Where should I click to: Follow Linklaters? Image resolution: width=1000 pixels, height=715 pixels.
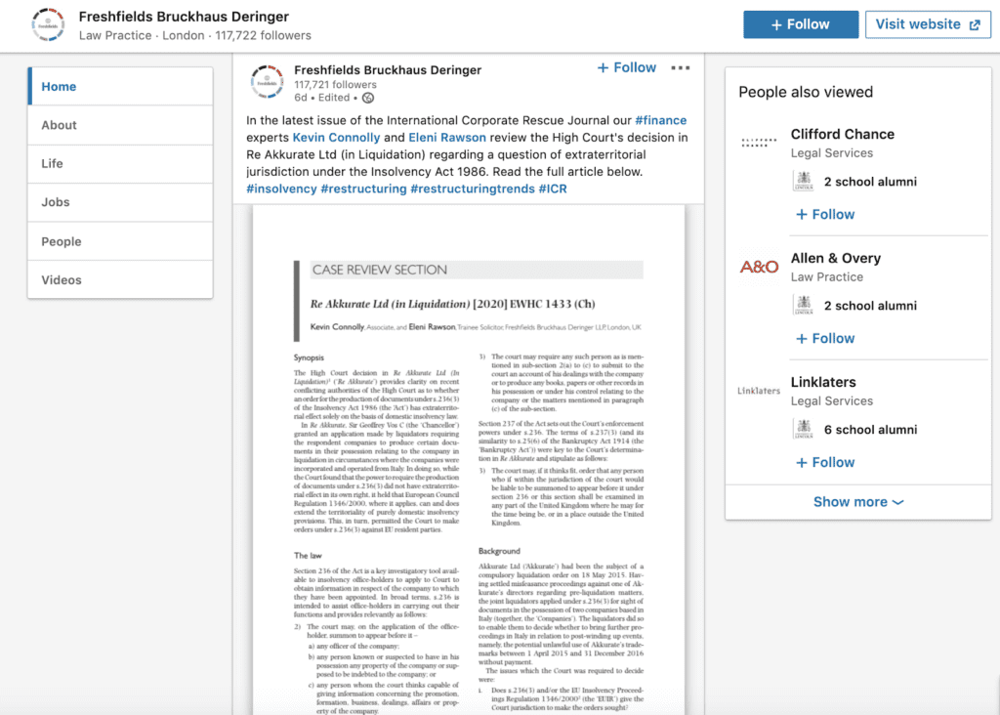click(x=825, y=462)
